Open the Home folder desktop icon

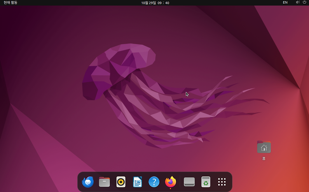point(264,147)
